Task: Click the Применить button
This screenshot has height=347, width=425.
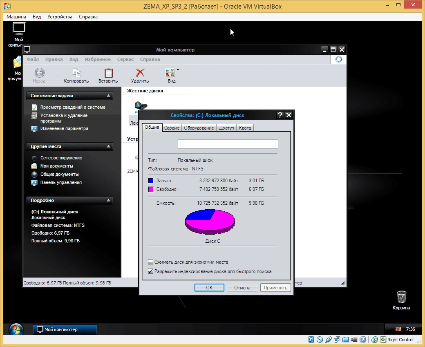Action: tap(275, 288)
